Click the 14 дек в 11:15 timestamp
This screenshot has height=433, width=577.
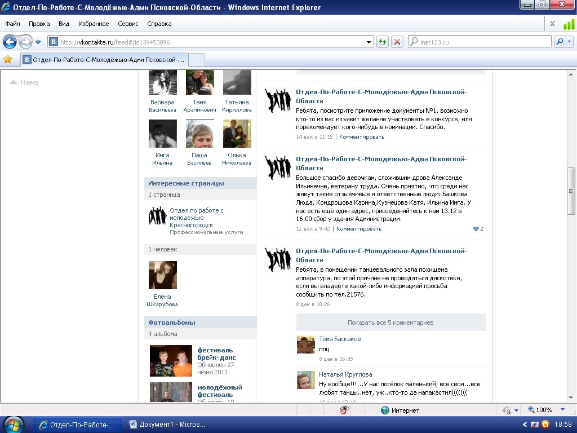click(314, 136)
